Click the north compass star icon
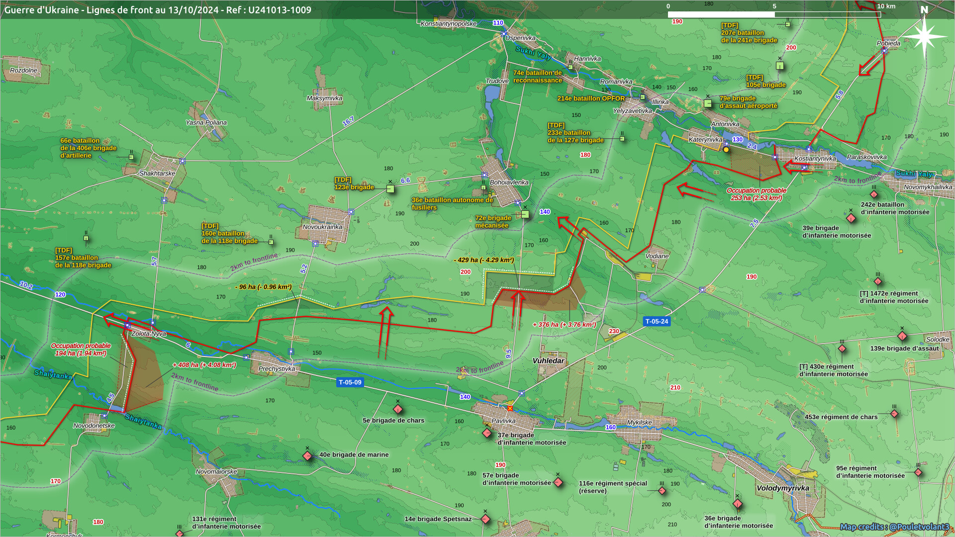The height and width of the screenshot is (537, 955). click(924, 37)
